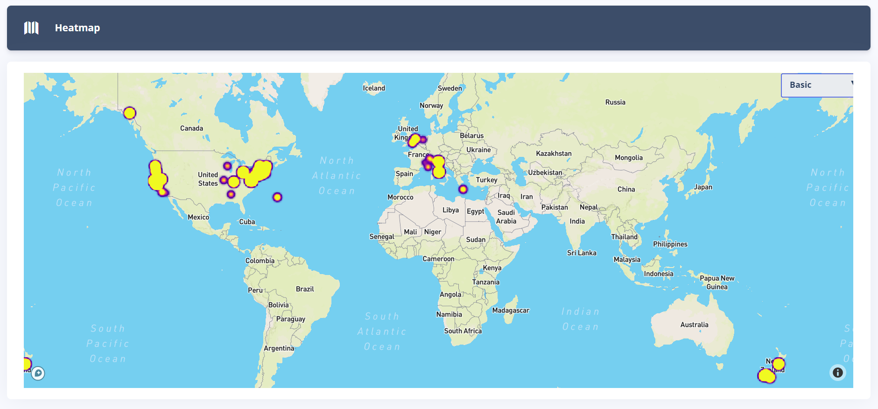
Task: Click the Heatmap header title
Action: (x=77, y=28)
